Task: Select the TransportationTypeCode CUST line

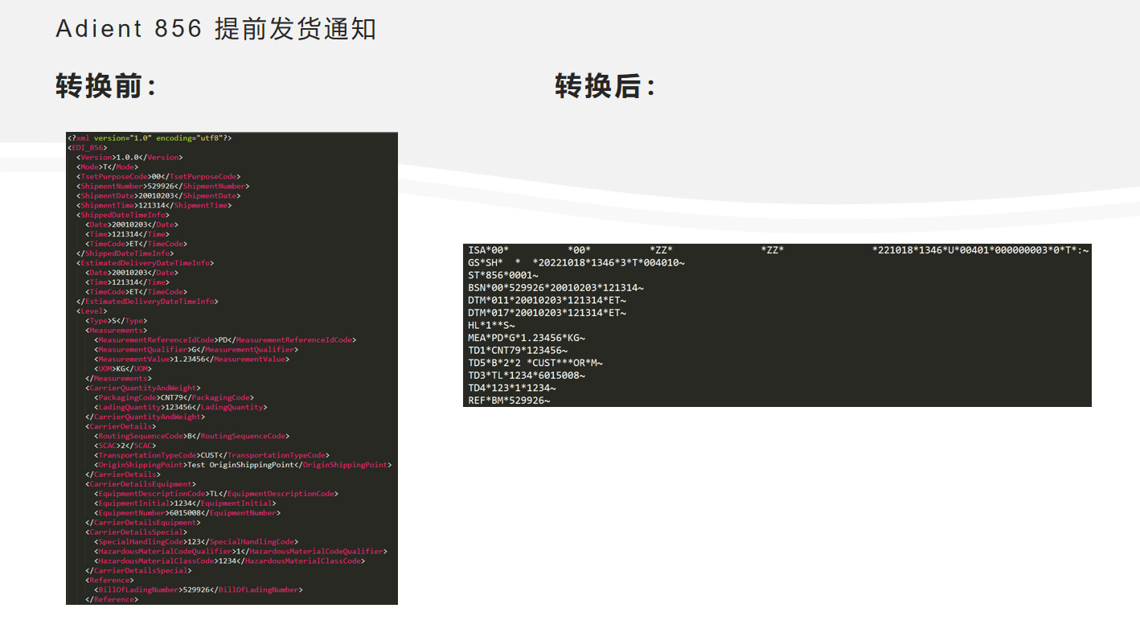Action: coord(212,455)
